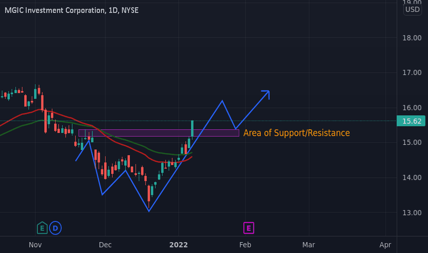Click the 15.62 current price label
Viewport: 428px width, 253px height.
tap(412, 121)
